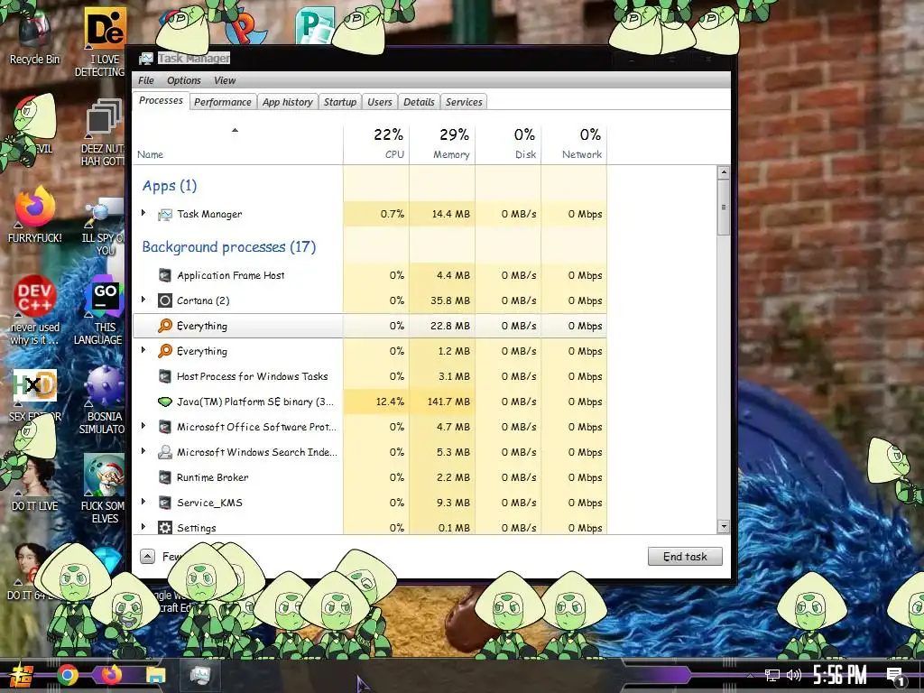The width and height of the screenshot is (924, 693).
Task: Switch to the Details tab
Action: point(419,102)
